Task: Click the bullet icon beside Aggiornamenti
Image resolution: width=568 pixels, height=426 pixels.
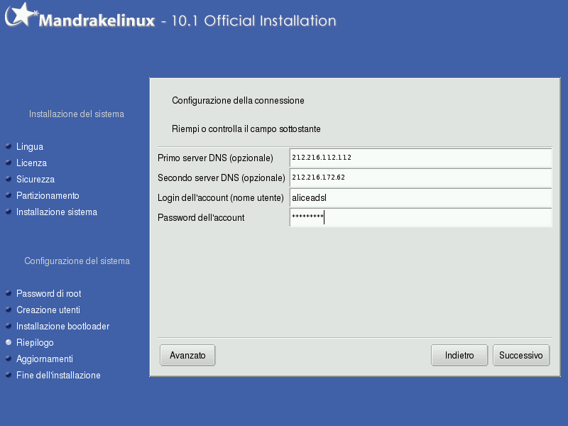Action: pyautogui.click(x=9, y=359)
